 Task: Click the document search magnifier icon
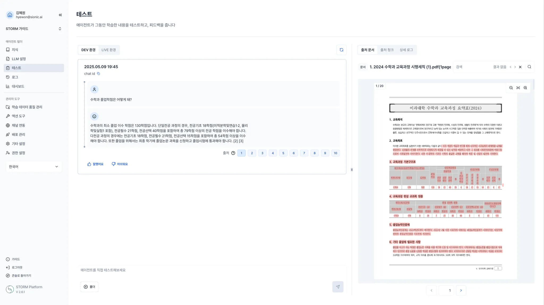pos(529,67)
